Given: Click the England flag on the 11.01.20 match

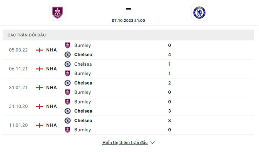Looking at the screenshot, I should 39,125.
